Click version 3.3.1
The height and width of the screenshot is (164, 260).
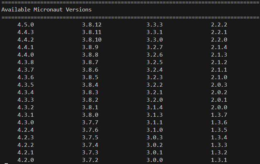point(155,32)
